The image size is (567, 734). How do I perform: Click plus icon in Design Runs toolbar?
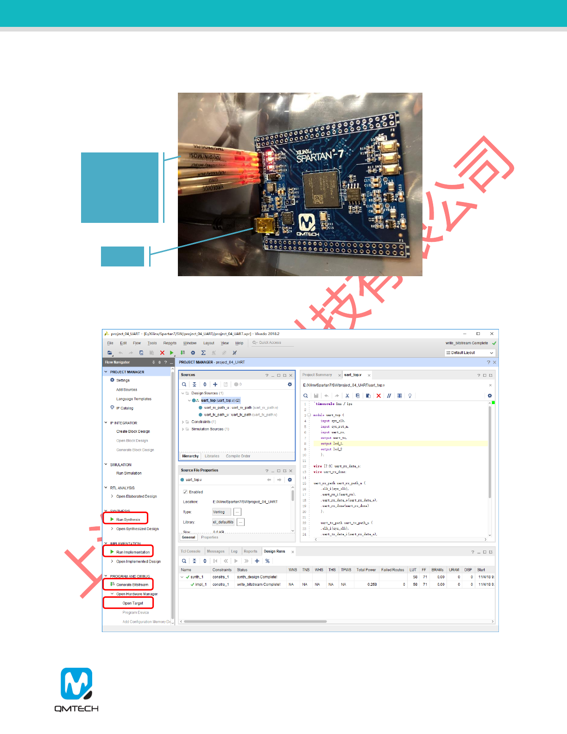(257, 561)
